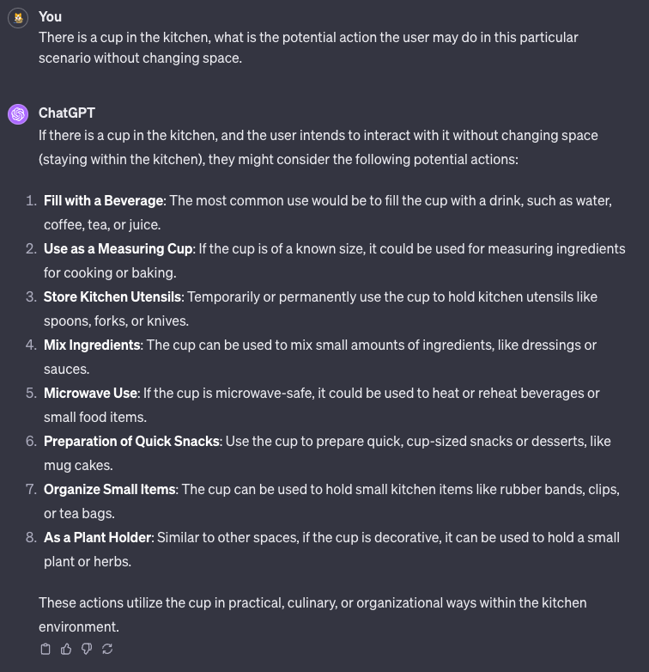
Task: Click the ChatGPT logo avatar
Action: [18, 113]
